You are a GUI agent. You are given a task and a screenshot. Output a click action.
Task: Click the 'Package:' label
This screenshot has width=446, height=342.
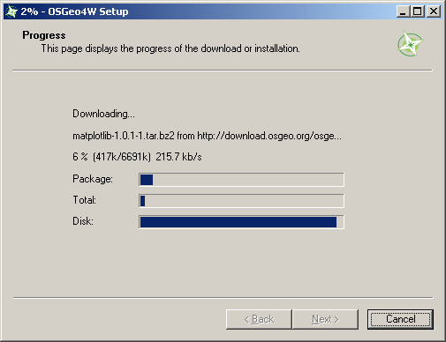pos(93,179)
